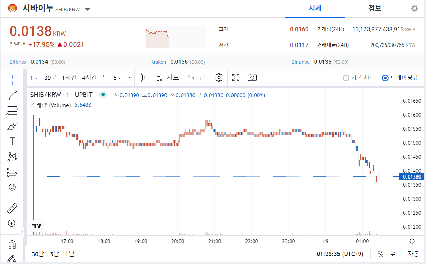
Task: Toggle 로그 logarithmic scale
Action: [396, 254]
